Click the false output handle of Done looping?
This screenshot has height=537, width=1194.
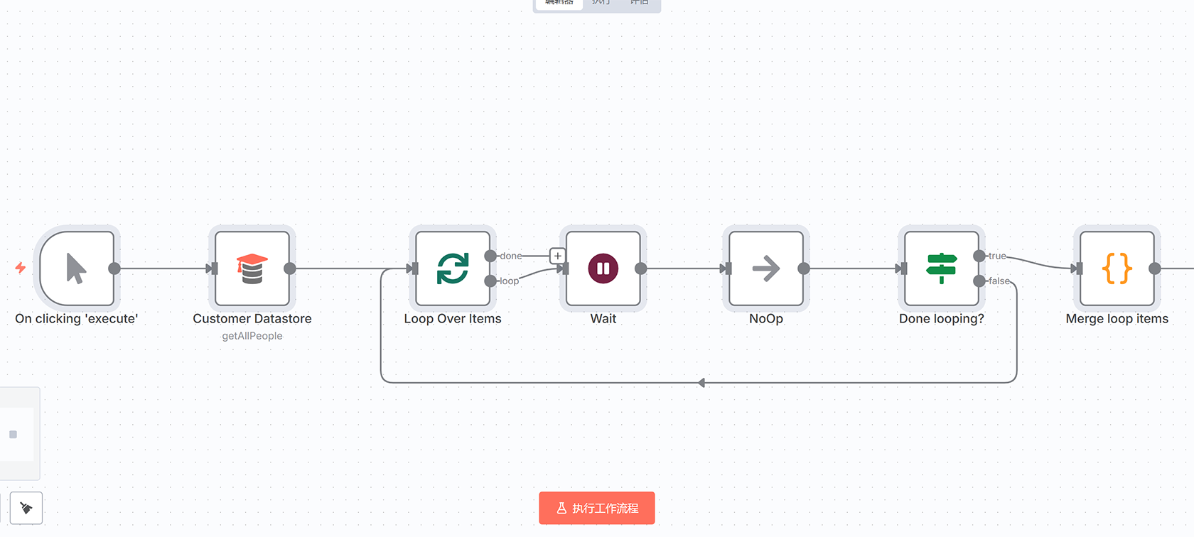(979, 281)
